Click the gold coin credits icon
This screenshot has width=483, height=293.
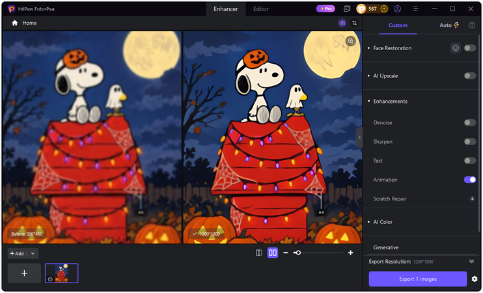(x=361, y=9)
